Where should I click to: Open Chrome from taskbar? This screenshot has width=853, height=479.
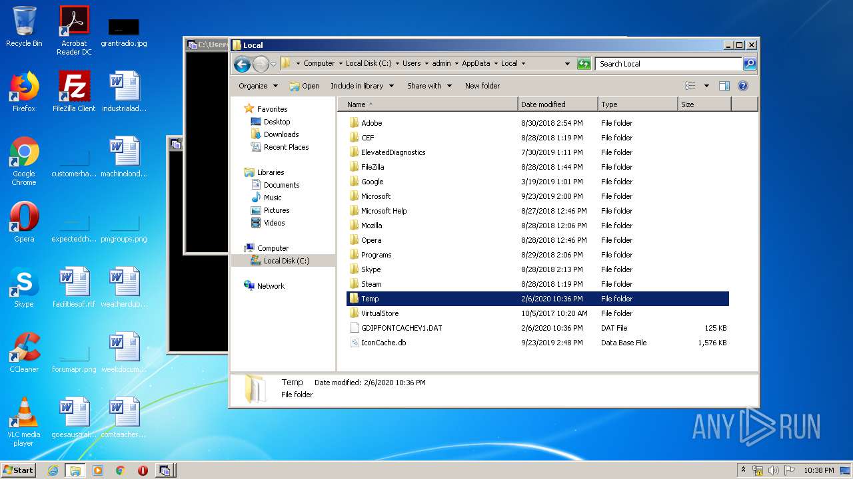120,470
